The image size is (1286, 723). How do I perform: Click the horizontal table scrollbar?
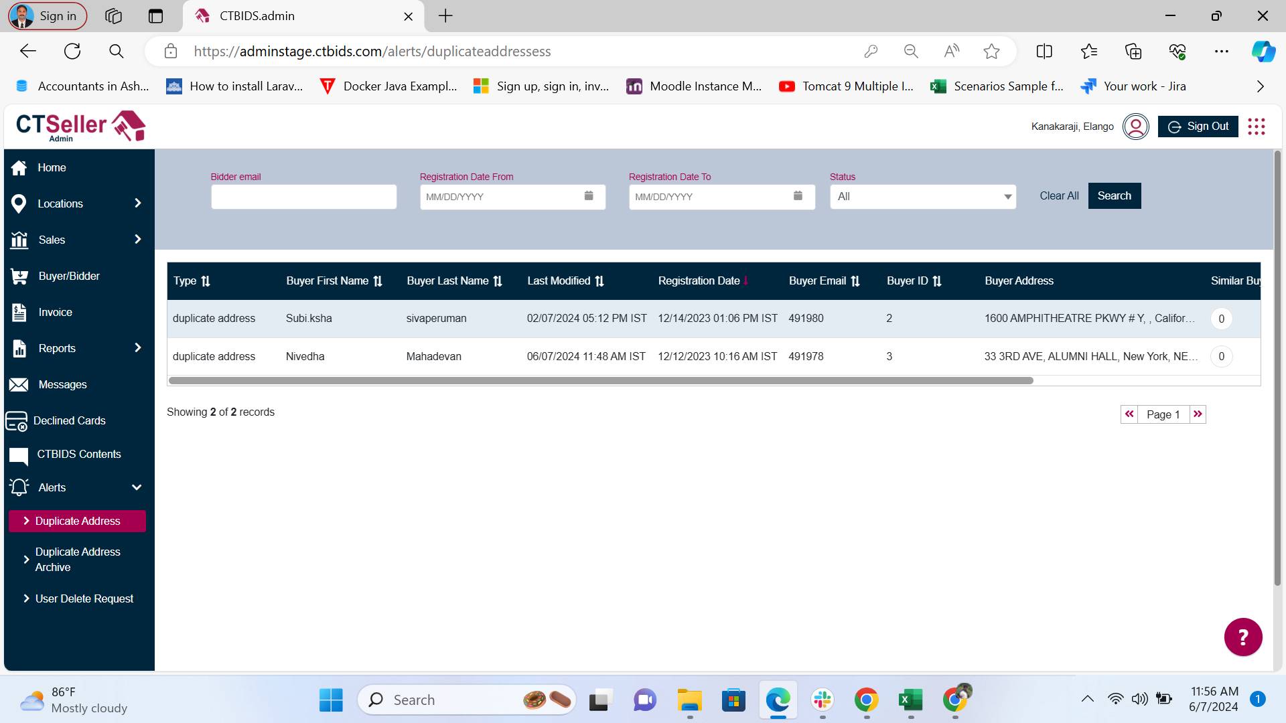[x=600, y=381]
